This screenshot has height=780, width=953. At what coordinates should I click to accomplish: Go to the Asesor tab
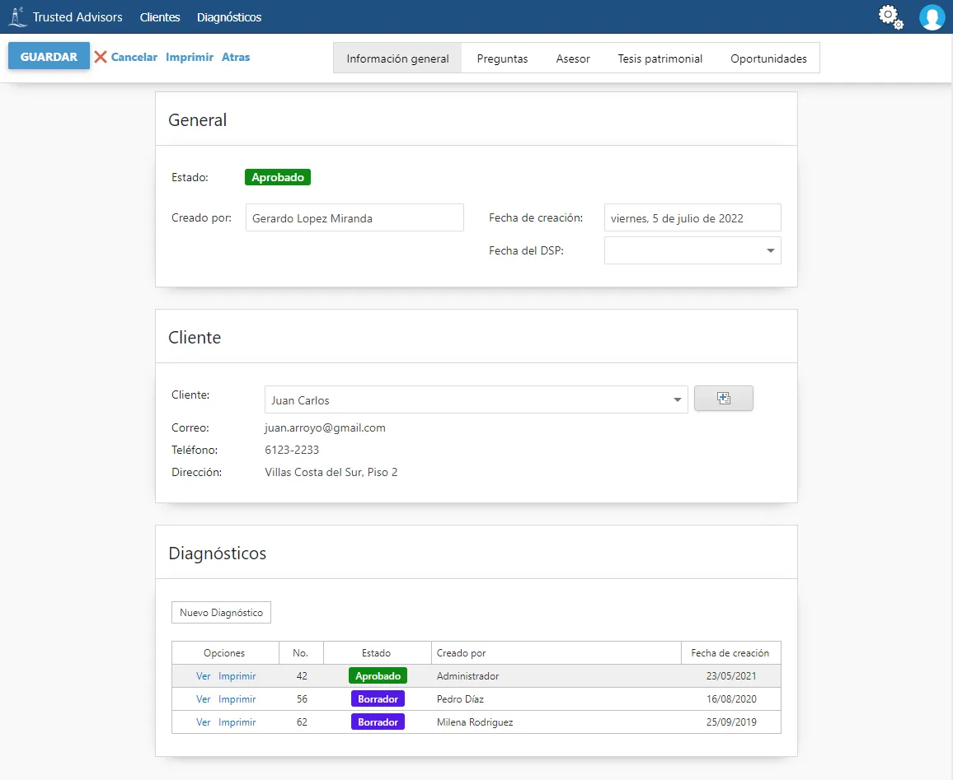click(573, 58)
